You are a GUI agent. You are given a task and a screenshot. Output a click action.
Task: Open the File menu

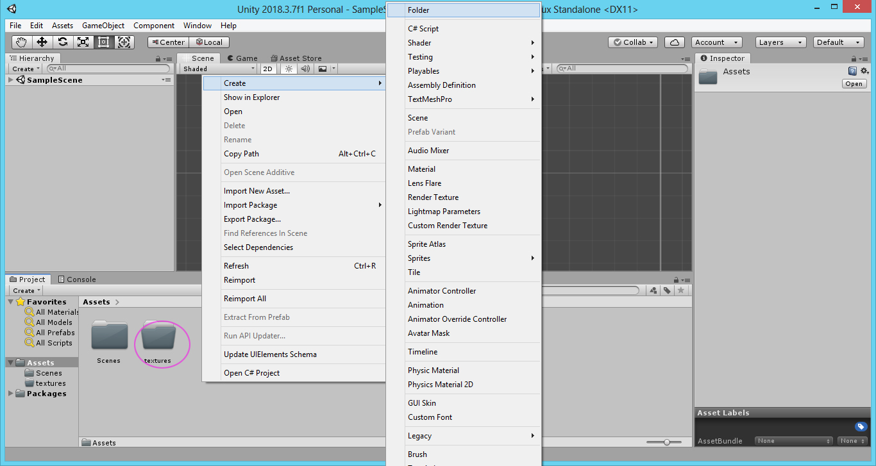click(x=15, y=26)
